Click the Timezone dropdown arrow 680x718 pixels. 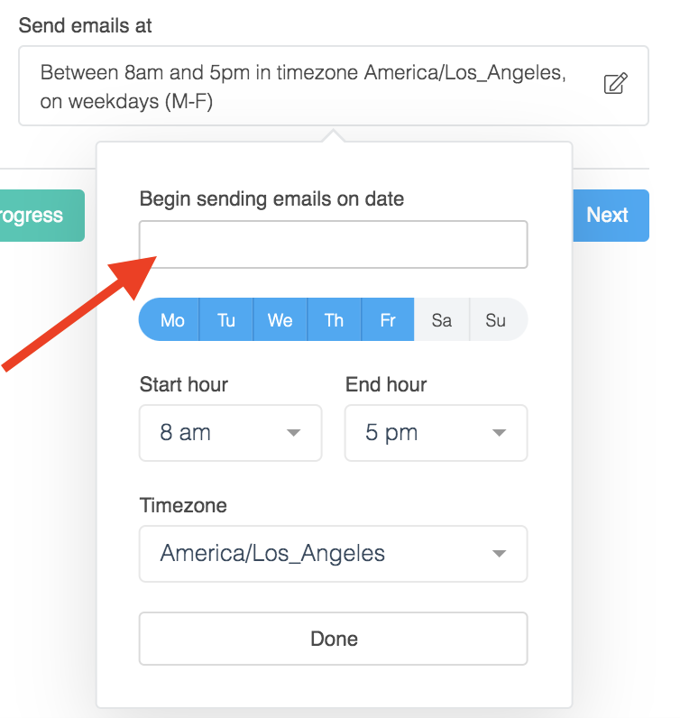[499, 554]
